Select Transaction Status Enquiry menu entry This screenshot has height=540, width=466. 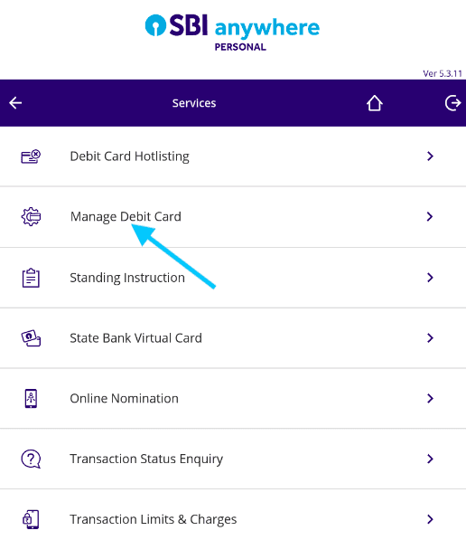point(233,459)
